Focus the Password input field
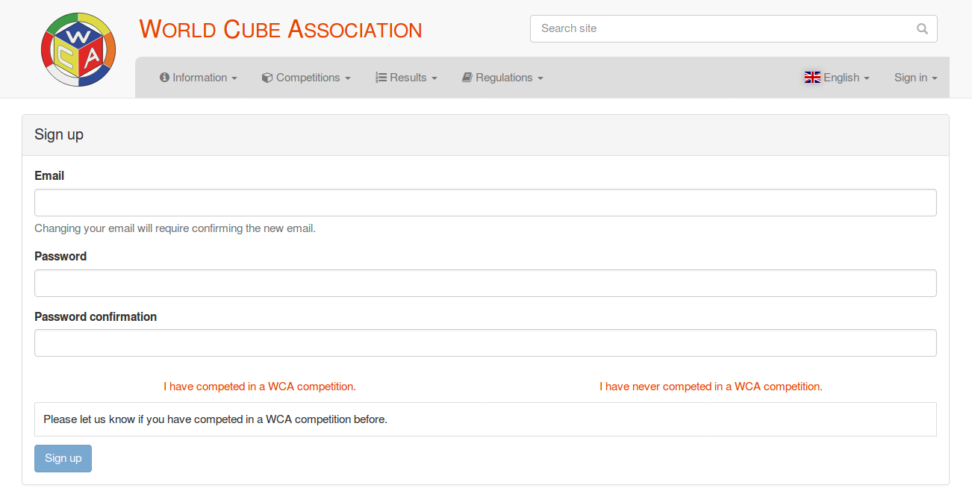The width and height of the screenshot is (972, 494). point(485,284)
